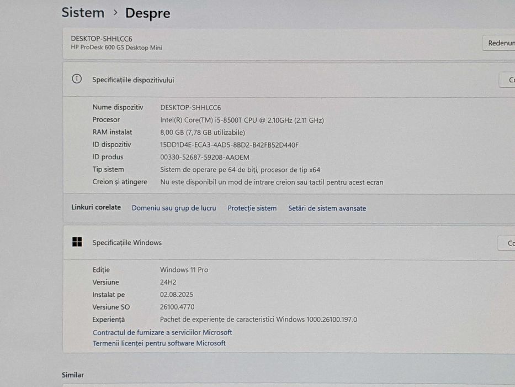Click the Experiență label

109,320
